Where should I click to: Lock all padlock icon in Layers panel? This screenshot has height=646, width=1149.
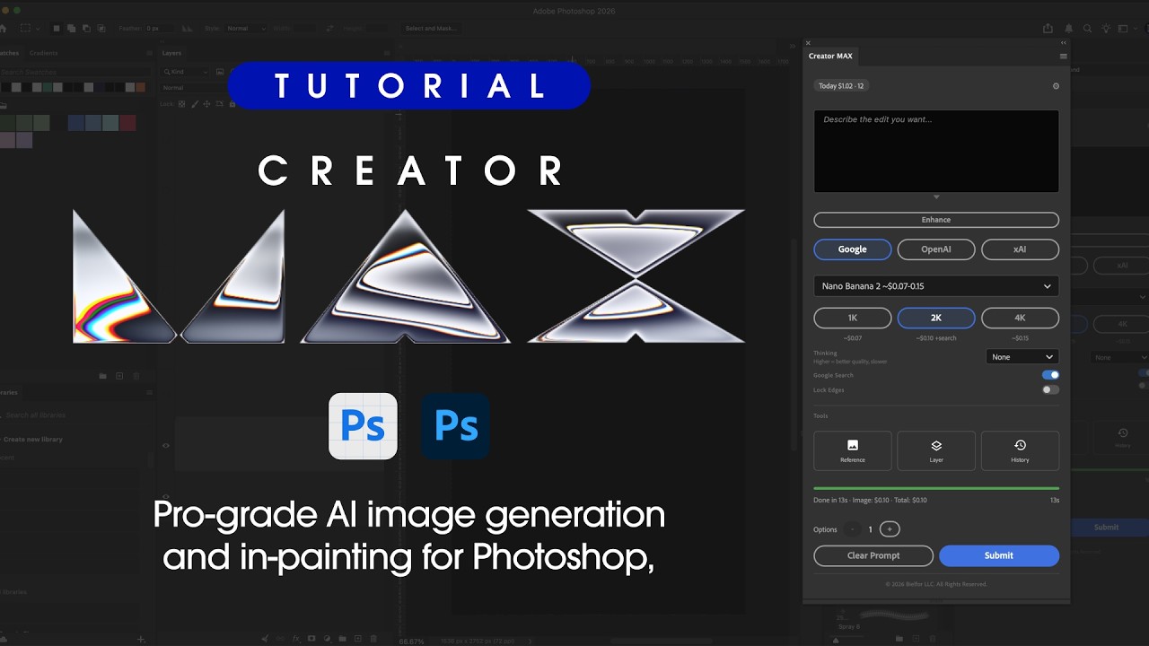click(x=232, y=104)
